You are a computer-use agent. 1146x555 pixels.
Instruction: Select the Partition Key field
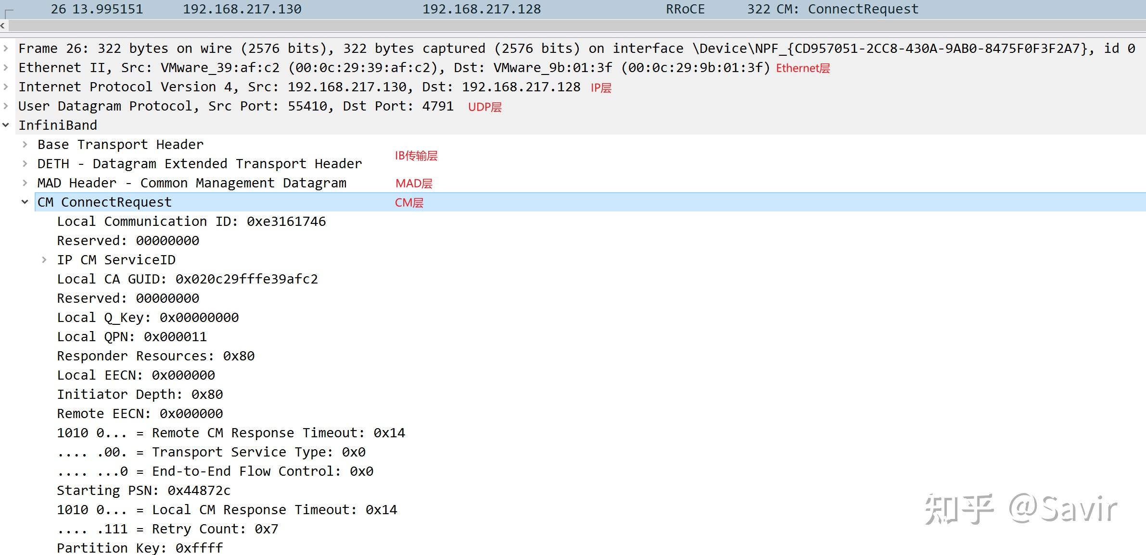[140, 548]
